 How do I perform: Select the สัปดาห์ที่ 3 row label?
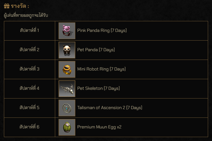point(29,69)
